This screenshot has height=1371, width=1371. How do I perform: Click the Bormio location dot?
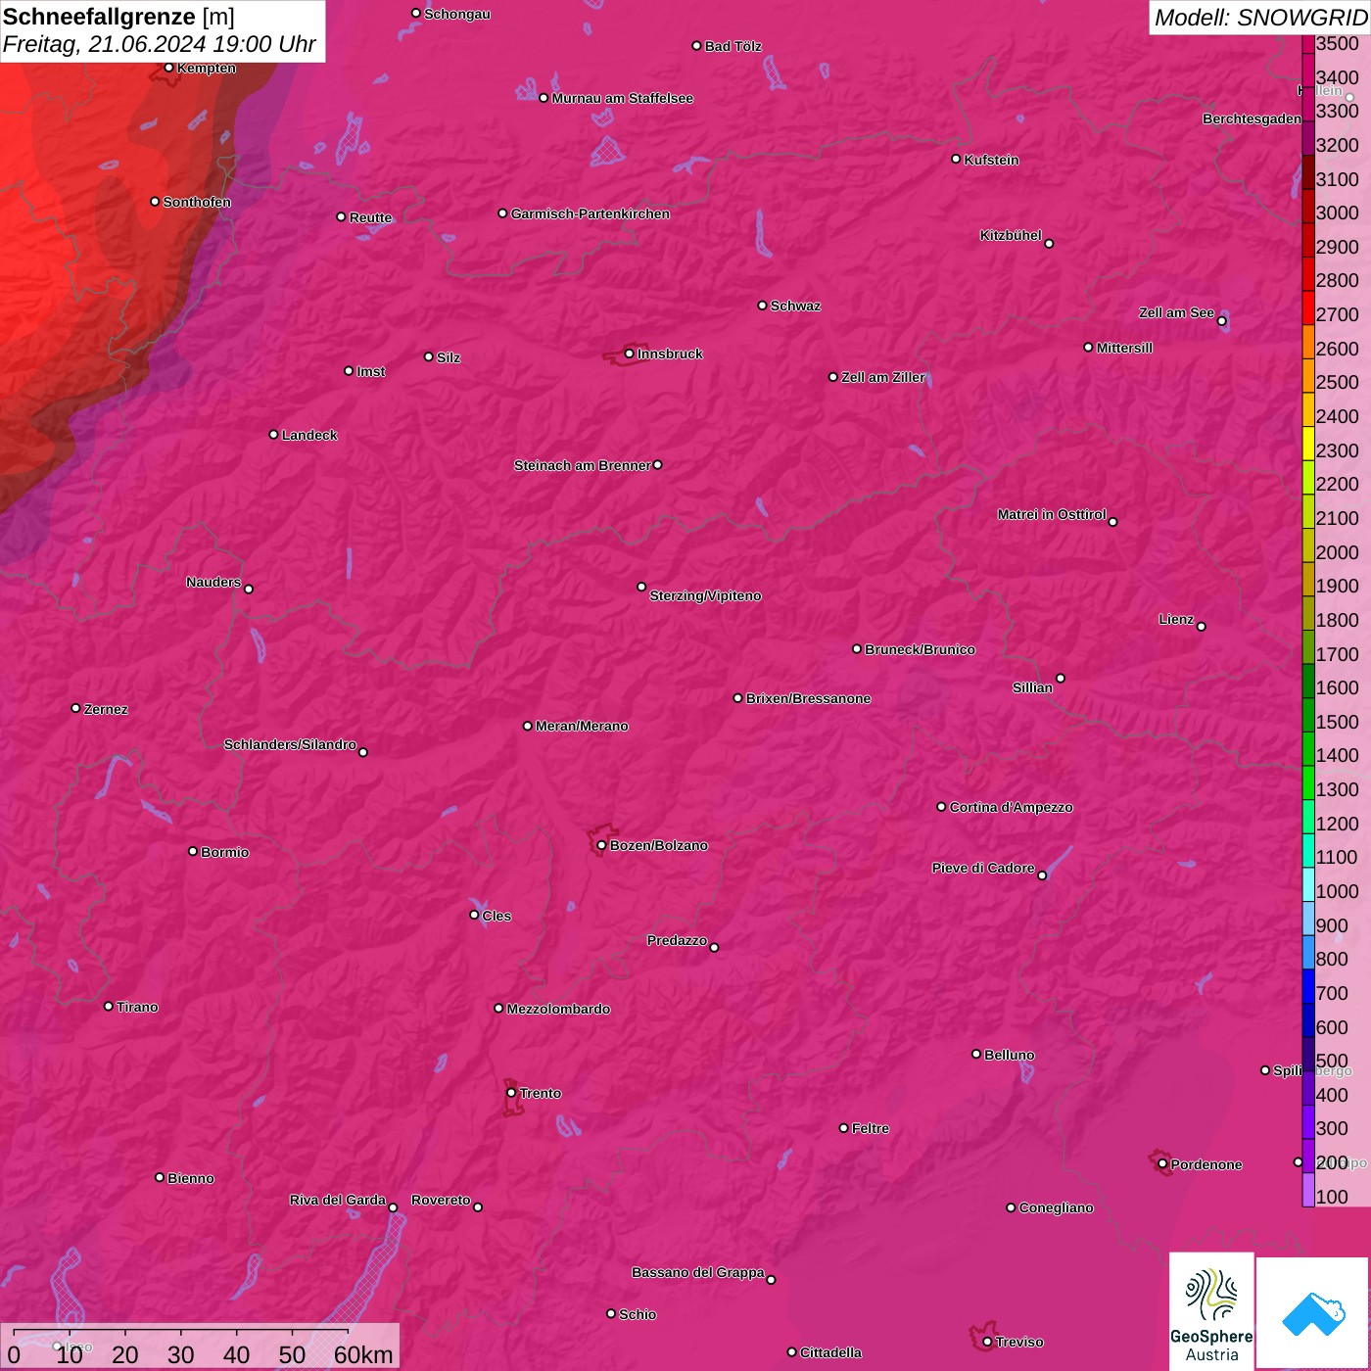[193, 851]
